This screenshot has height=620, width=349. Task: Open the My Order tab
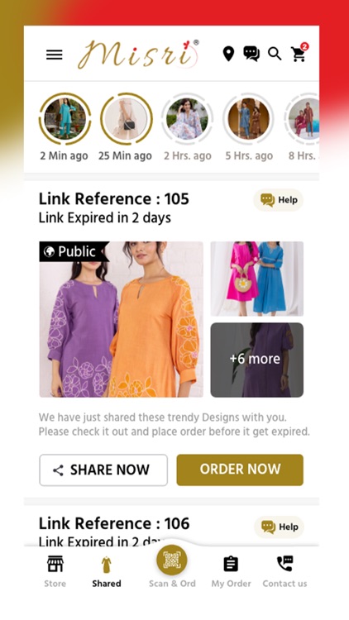(x=231, y=571)
